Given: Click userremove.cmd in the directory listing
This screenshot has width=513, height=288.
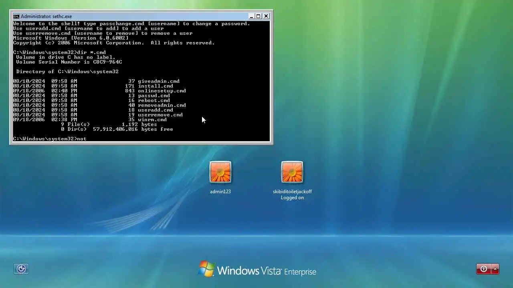Looking at the screenshot, I should tap(160, 115).
